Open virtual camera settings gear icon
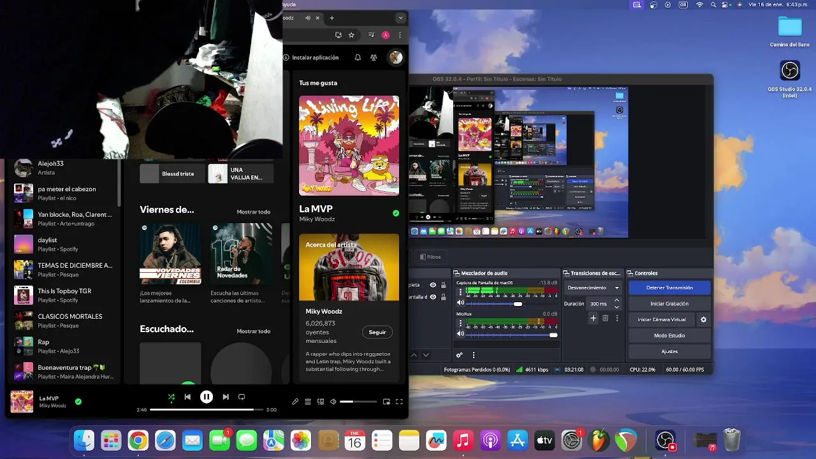The width and height of the screenshot is (816, 459). (x=704, y=319)
